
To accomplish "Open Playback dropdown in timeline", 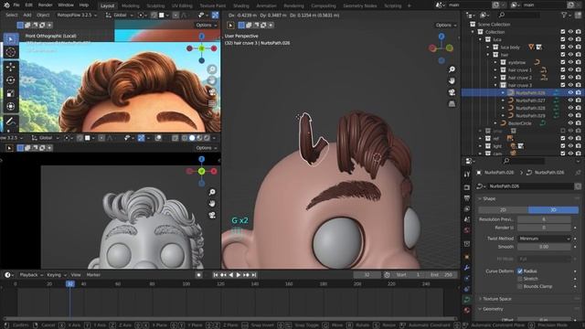I will coord(30,275).
